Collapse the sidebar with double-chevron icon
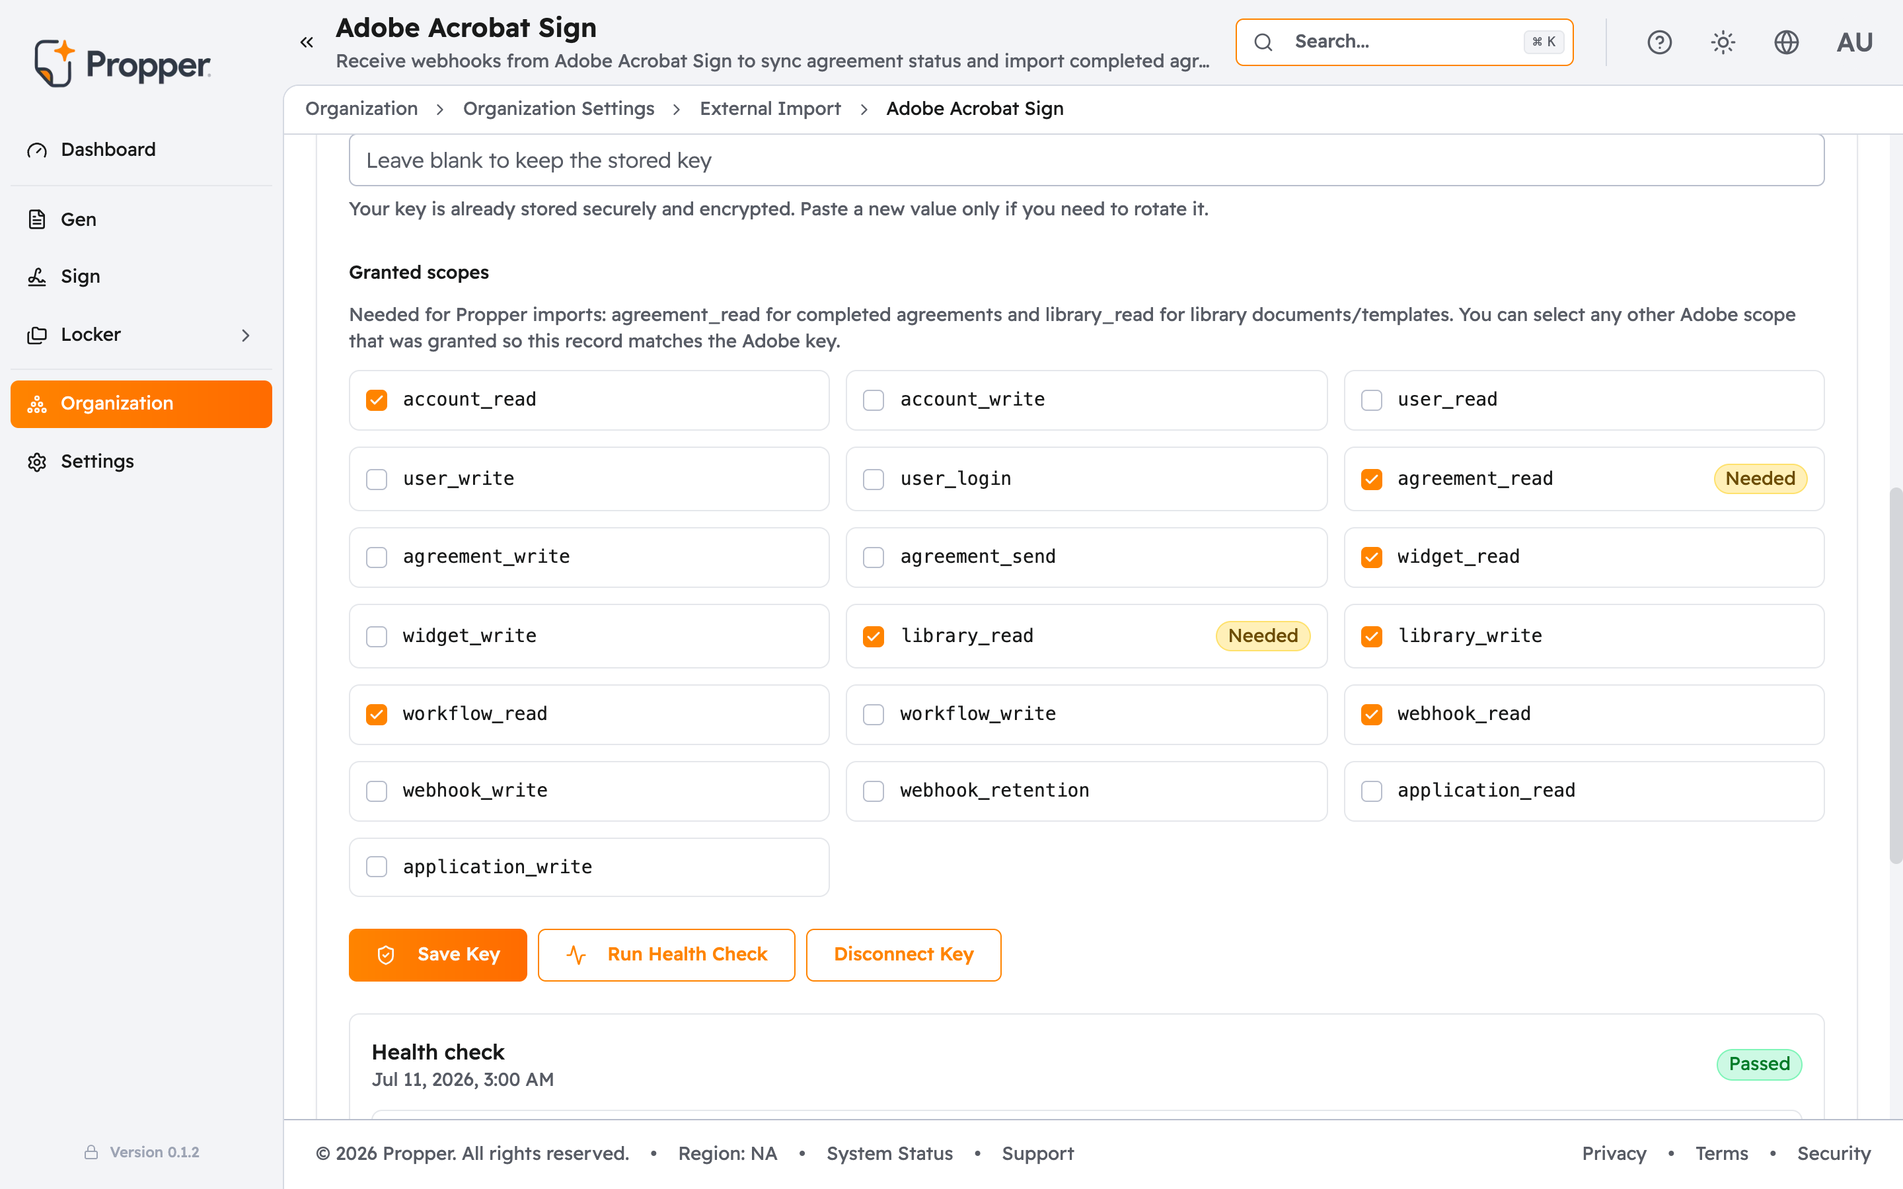The image size is (1903, 1189). [307, 42]
